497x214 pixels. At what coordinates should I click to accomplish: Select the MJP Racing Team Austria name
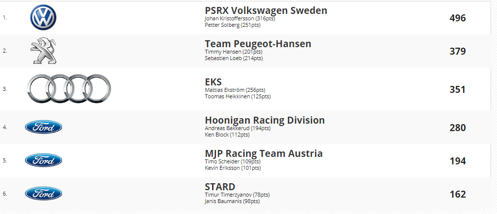(x=264, y=153)
